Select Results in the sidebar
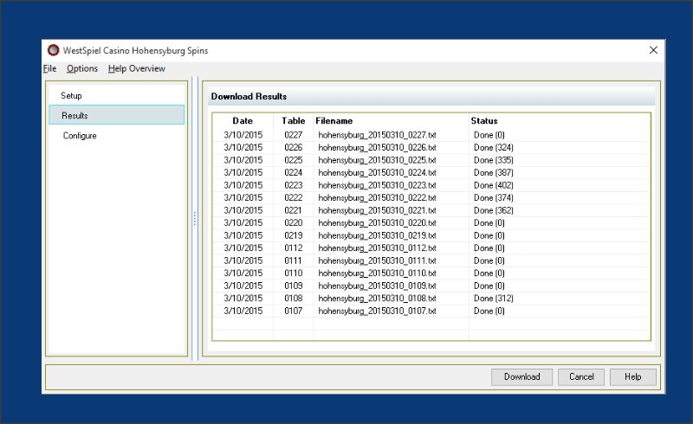This screenshot has height=424, width=693. (x=117, y=115)
